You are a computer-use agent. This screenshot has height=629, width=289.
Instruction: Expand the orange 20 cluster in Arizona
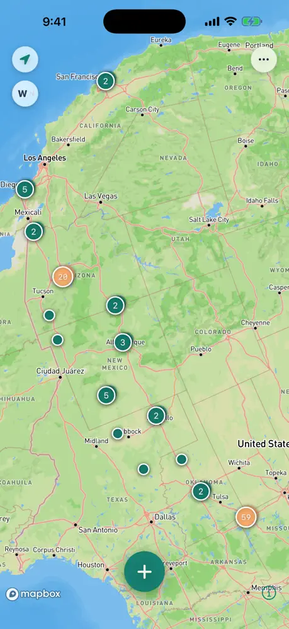[x=63, y=277]
